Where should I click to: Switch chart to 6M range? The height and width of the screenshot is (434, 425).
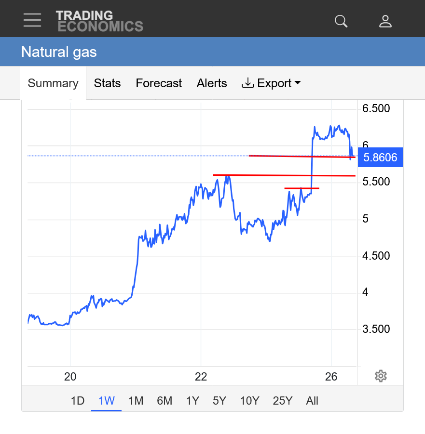165,401
